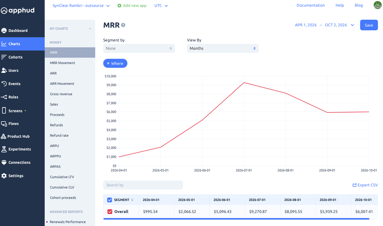Click the Charts sidebar line-graph icon

[x=4, y=44]
